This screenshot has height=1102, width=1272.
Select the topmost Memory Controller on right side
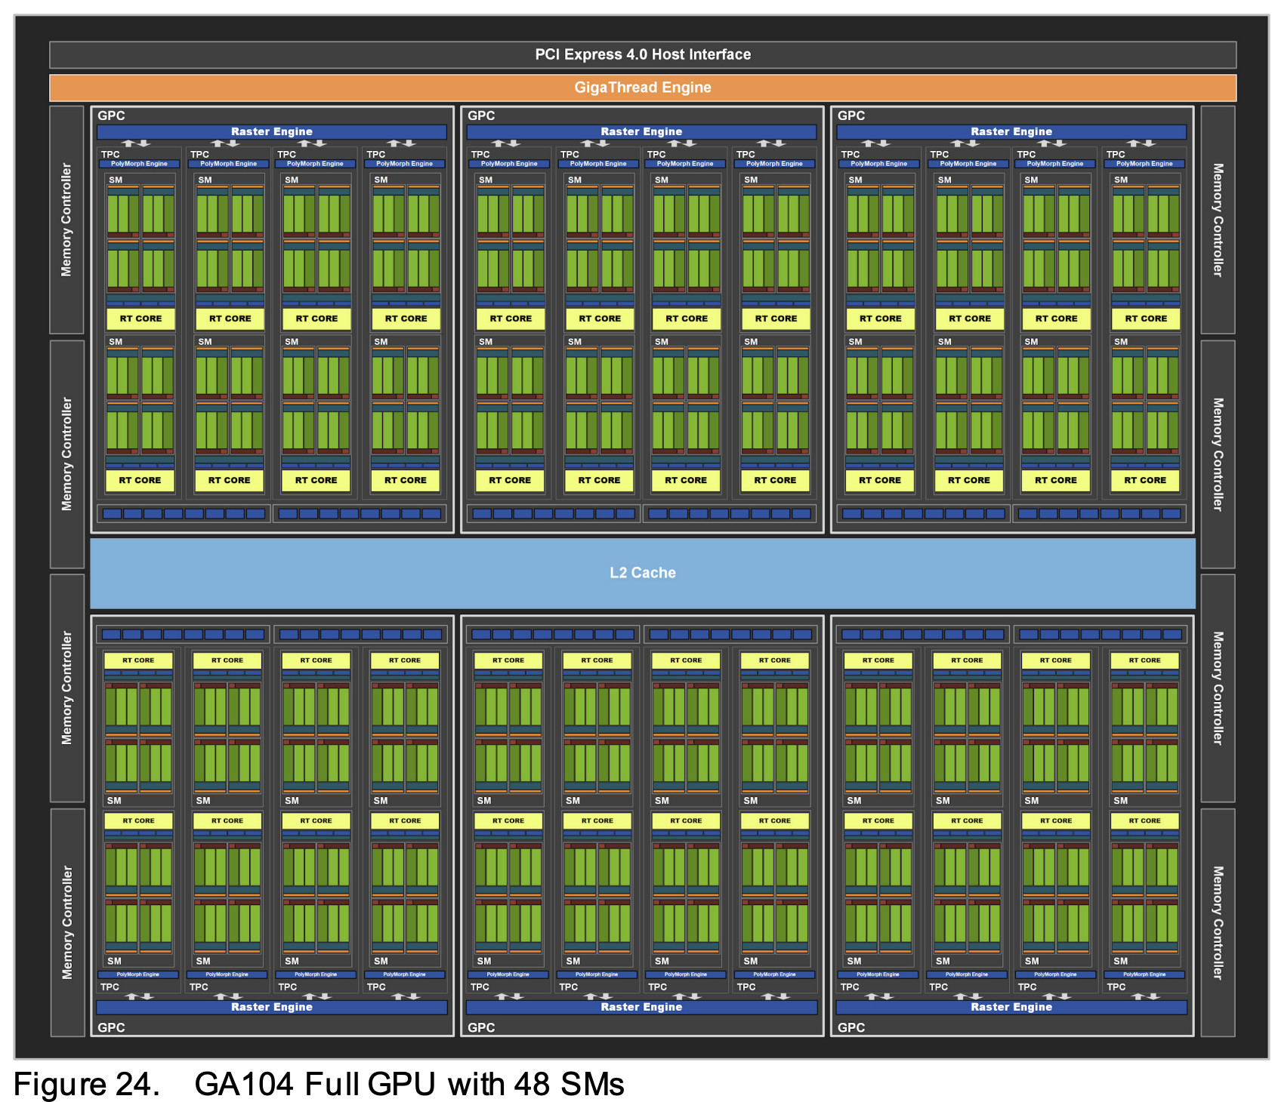1218,220
